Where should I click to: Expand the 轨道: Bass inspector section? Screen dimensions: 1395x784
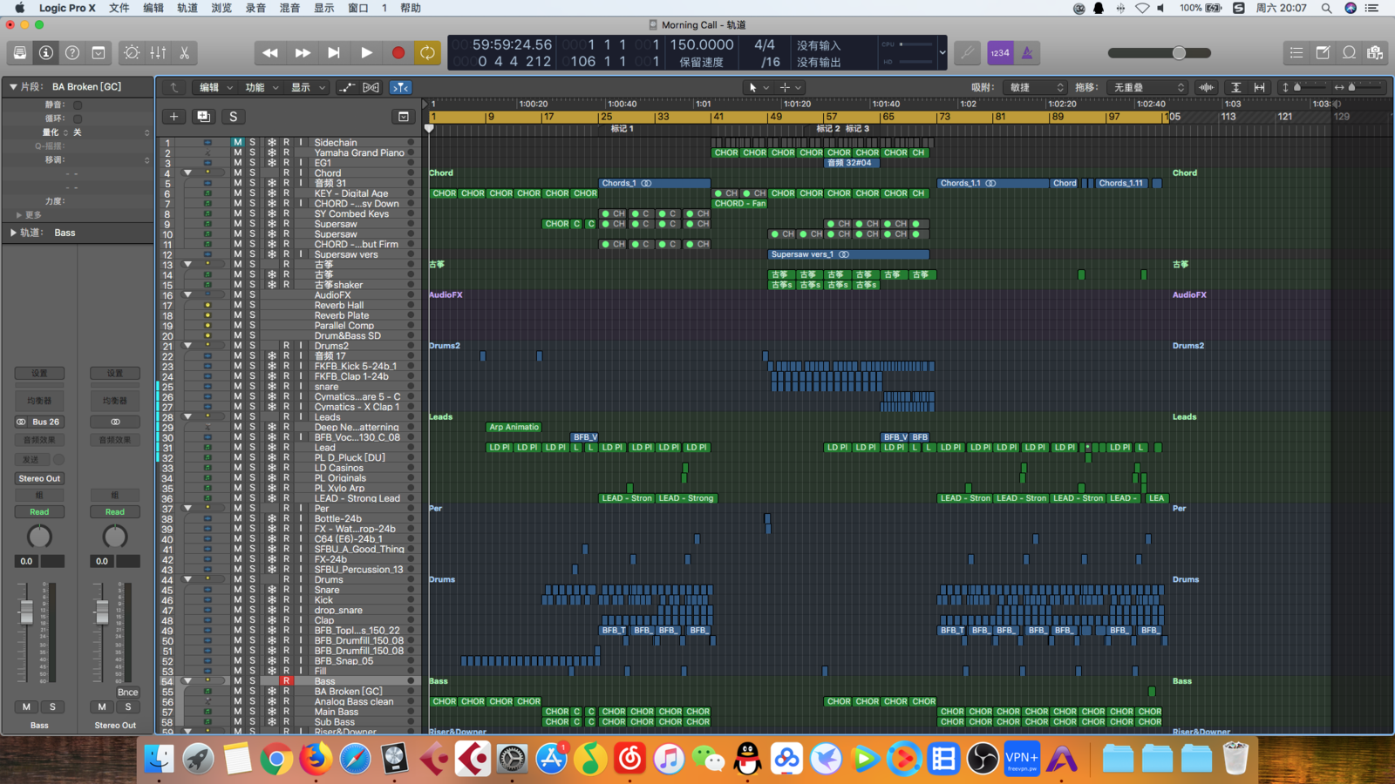tap(13, 233)
